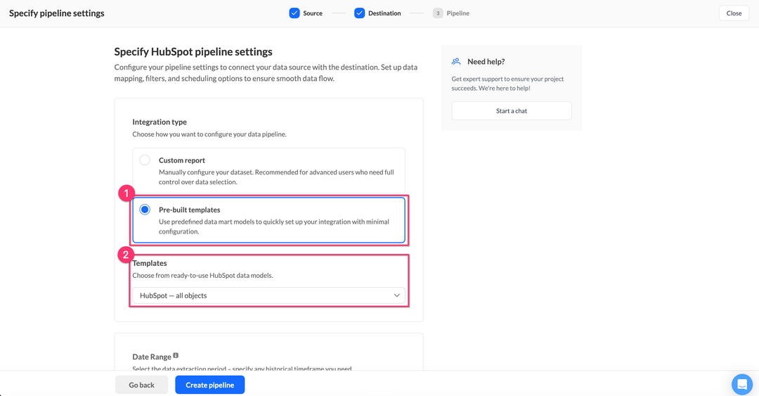The image size is (759, 396).
Task: Click the Custom report option description text
Action: 276,177
